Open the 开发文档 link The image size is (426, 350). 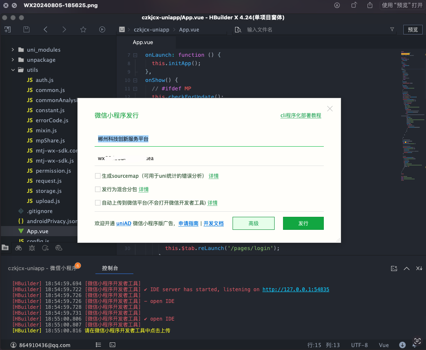[214, 223]
